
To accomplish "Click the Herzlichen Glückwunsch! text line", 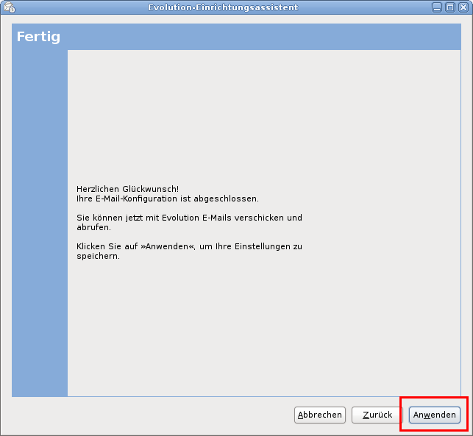I will pos(127,189).
